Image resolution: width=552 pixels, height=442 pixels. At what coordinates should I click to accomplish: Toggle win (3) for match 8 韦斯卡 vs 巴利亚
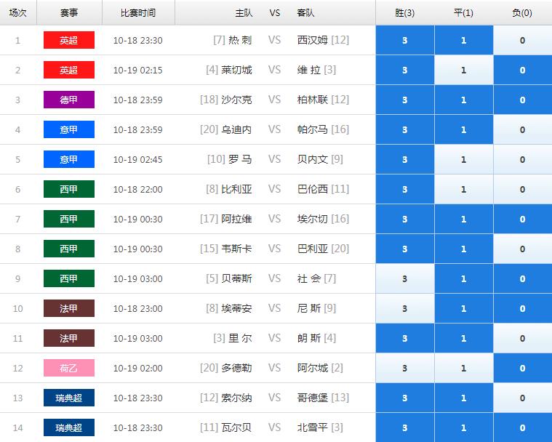pyautogui.click(x=405, y=249)
